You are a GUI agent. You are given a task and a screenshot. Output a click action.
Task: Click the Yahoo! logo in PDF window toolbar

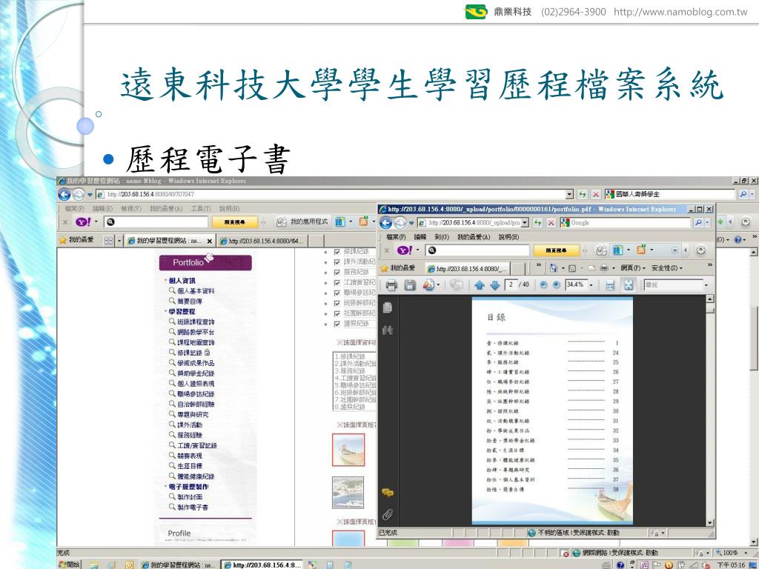tap(405, 250)
